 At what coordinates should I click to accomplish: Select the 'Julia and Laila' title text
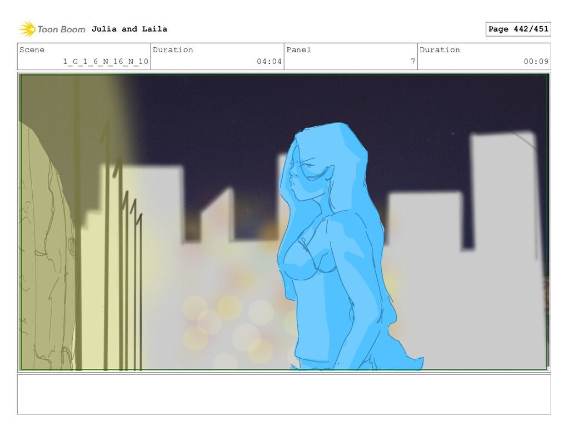[129, 29]
